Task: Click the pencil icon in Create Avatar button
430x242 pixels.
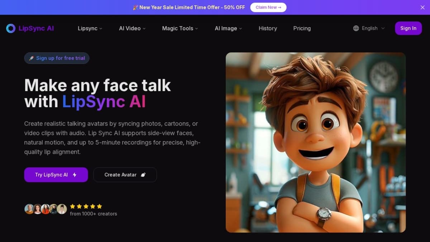Action: pyautogui.click(x=143, y=175)
